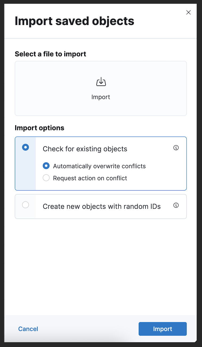Click the Import label inside file picker
The width and height of the screenshot is (202, 347).
[101, 97]
